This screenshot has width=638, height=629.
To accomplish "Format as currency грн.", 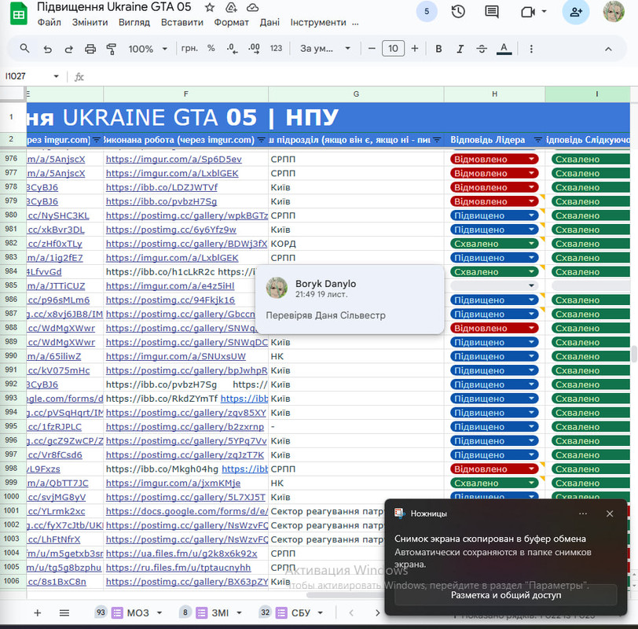I will 189,49.
